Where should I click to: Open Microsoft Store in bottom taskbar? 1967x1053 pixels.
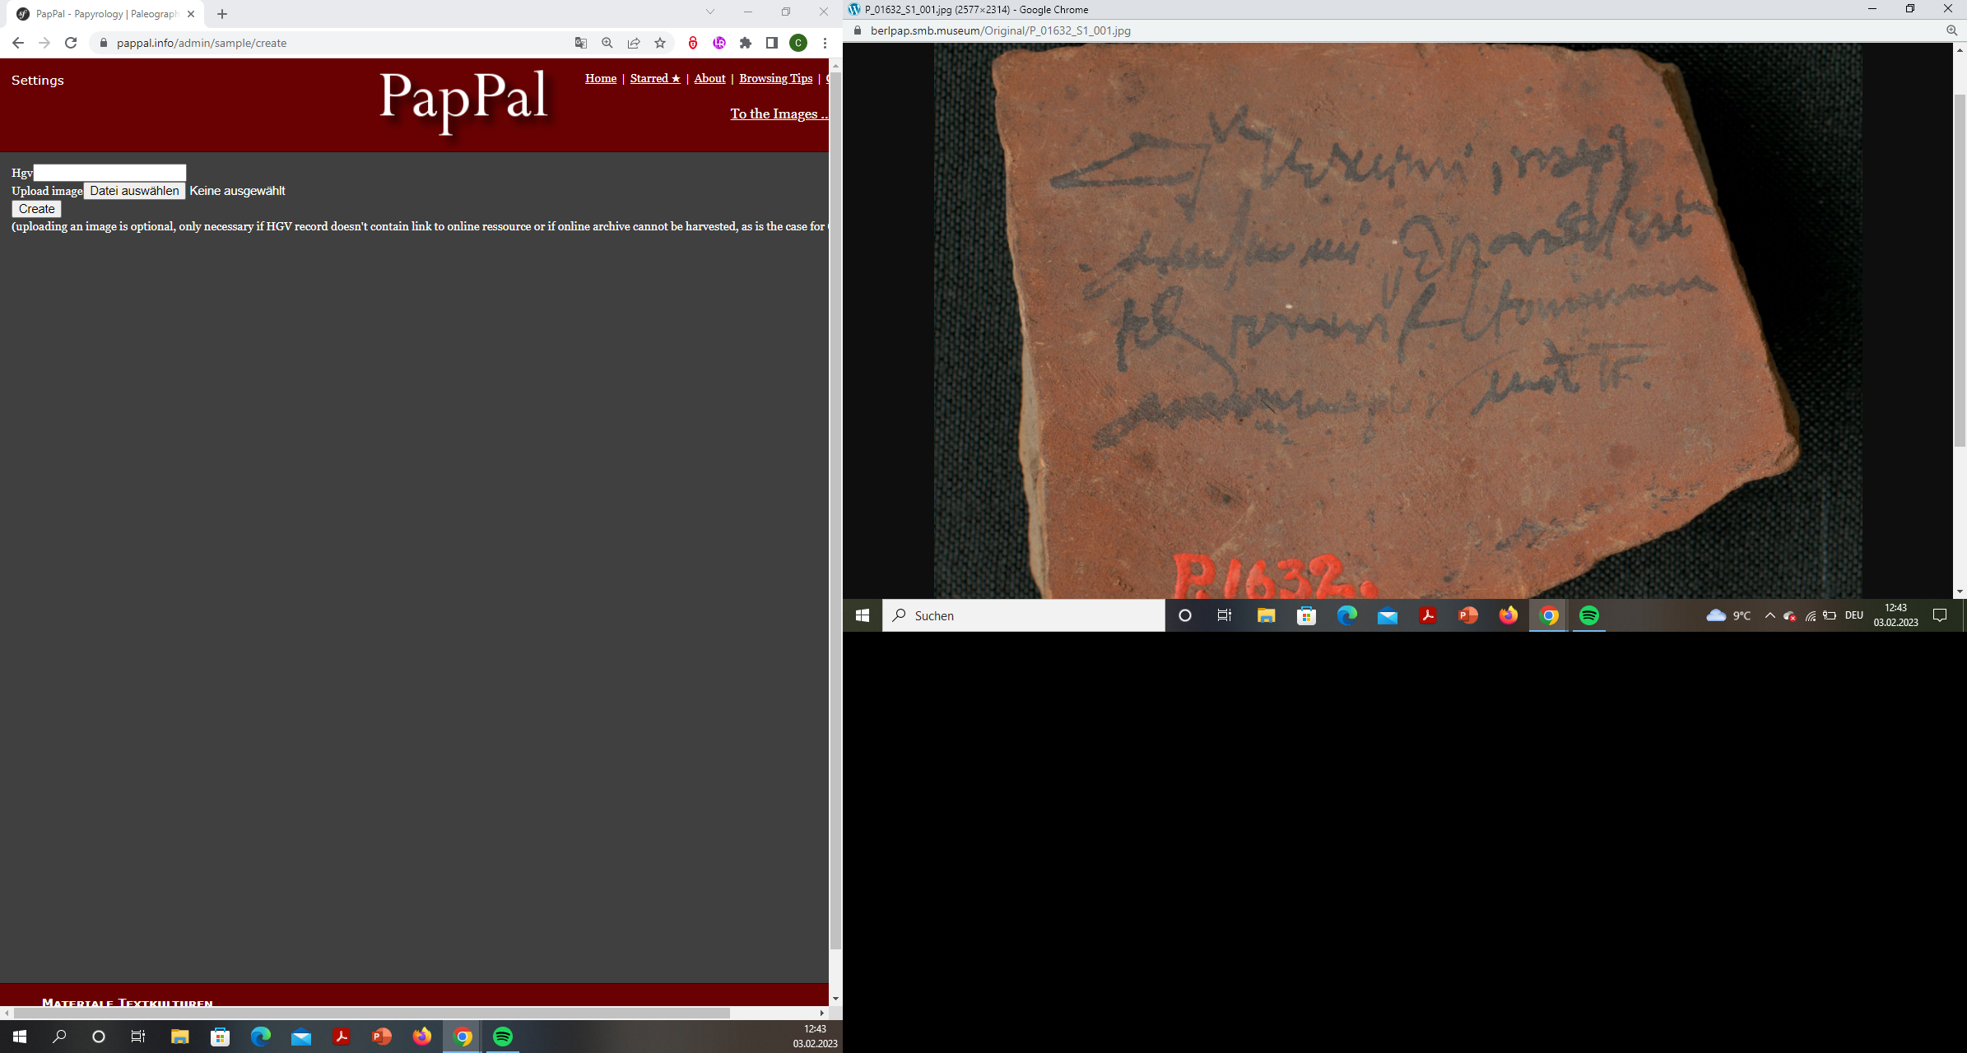pos(220,1037)
